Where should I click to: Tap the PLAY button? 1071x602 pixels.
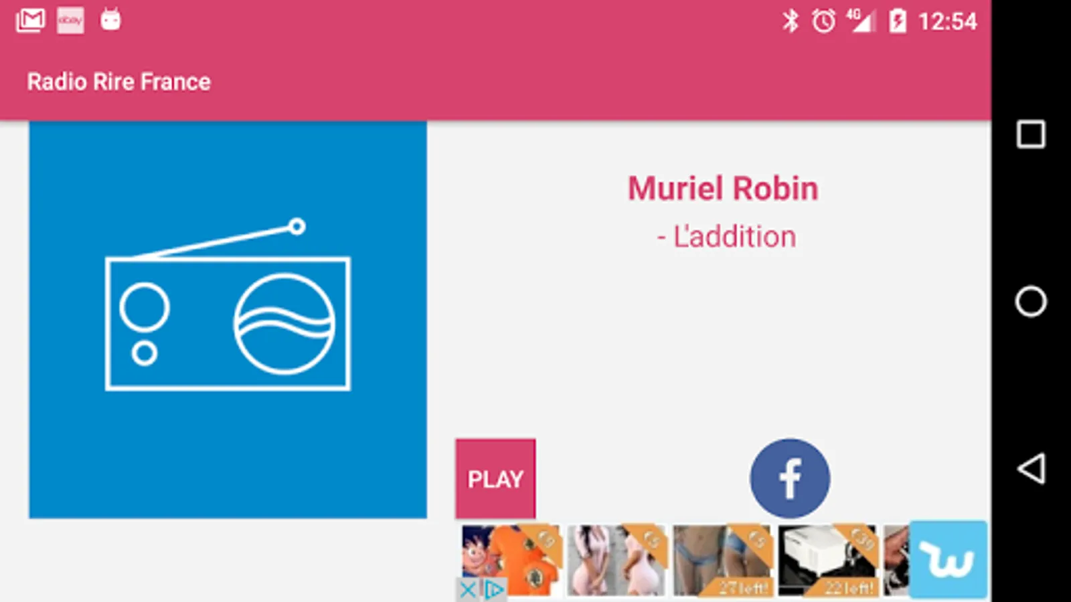point(495,479)
